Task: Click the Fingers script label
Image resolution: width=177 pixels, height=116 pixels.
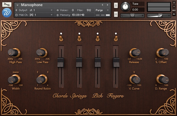Action: click(115, 96)
